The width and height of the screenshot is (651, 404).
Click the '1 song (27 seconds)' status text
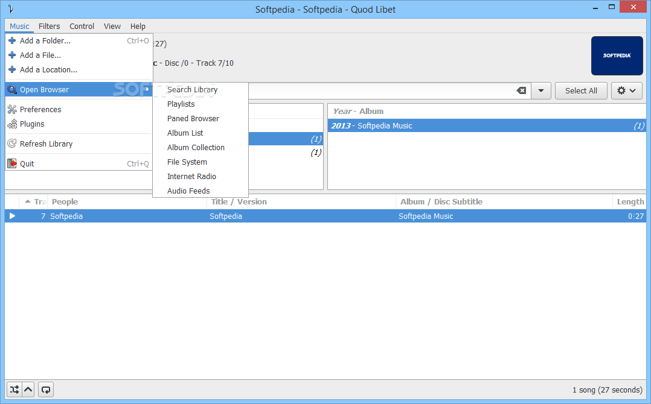[x=608, y=390]
